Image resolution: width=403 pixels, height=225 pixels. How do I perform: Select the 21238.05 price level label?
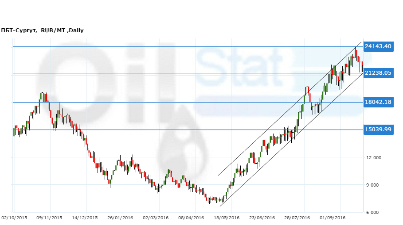tap(378, 73)
